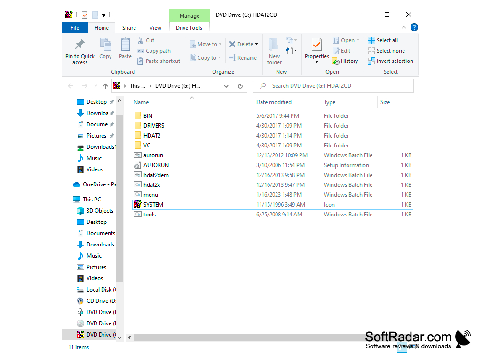Select the tools batch file
Image resolution: width=482 pixels, height=361 pixels.
[x=150, y=214]
